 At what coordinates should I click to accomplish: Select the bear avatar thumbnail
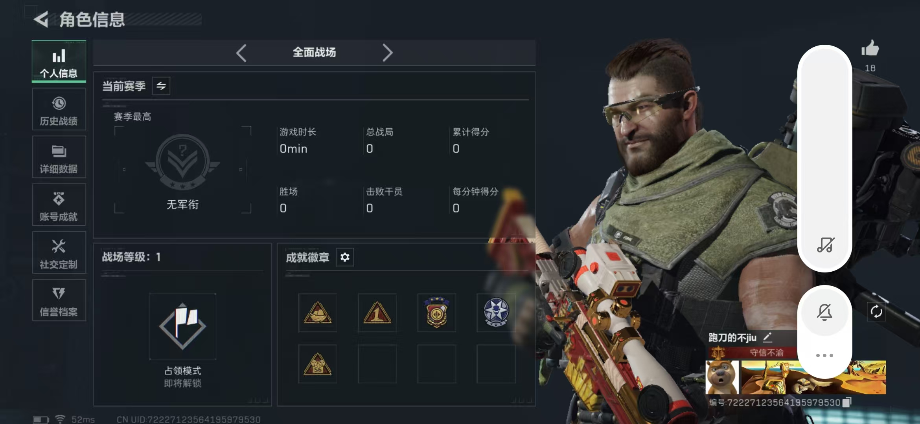(722, 377)
